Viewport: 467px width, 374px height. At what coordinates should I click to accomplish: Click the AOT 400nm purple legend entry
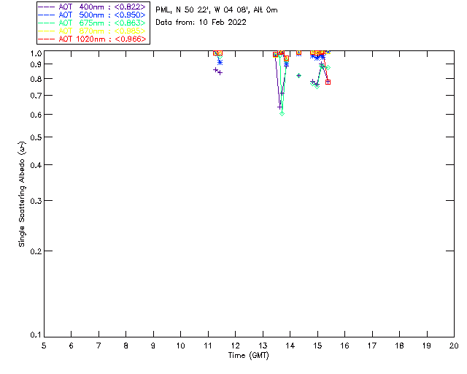click(92, 7)
